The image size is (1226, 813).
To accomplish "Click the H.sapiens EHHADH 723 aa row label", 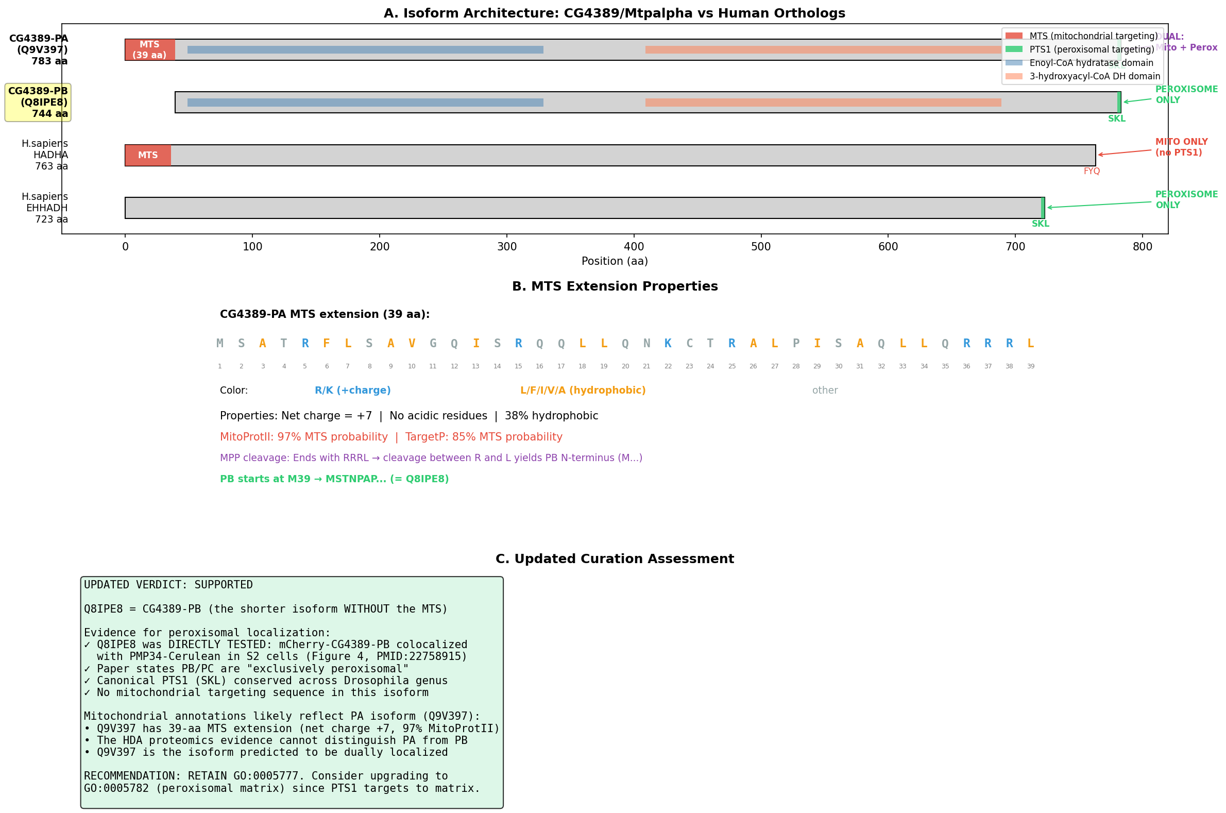I will [45, 208].
